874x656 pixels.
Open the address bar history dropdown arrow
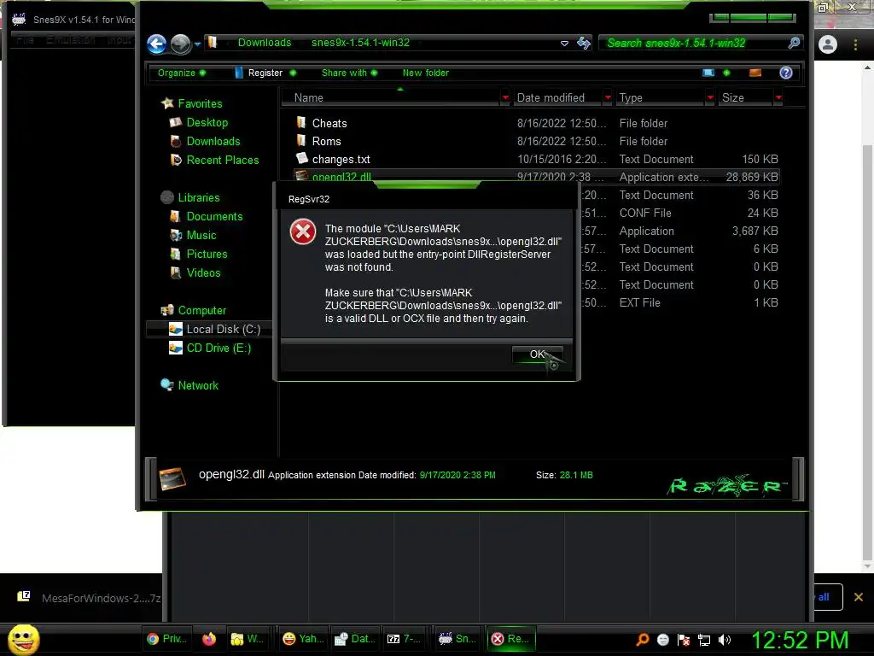click(x=564, y=43)
